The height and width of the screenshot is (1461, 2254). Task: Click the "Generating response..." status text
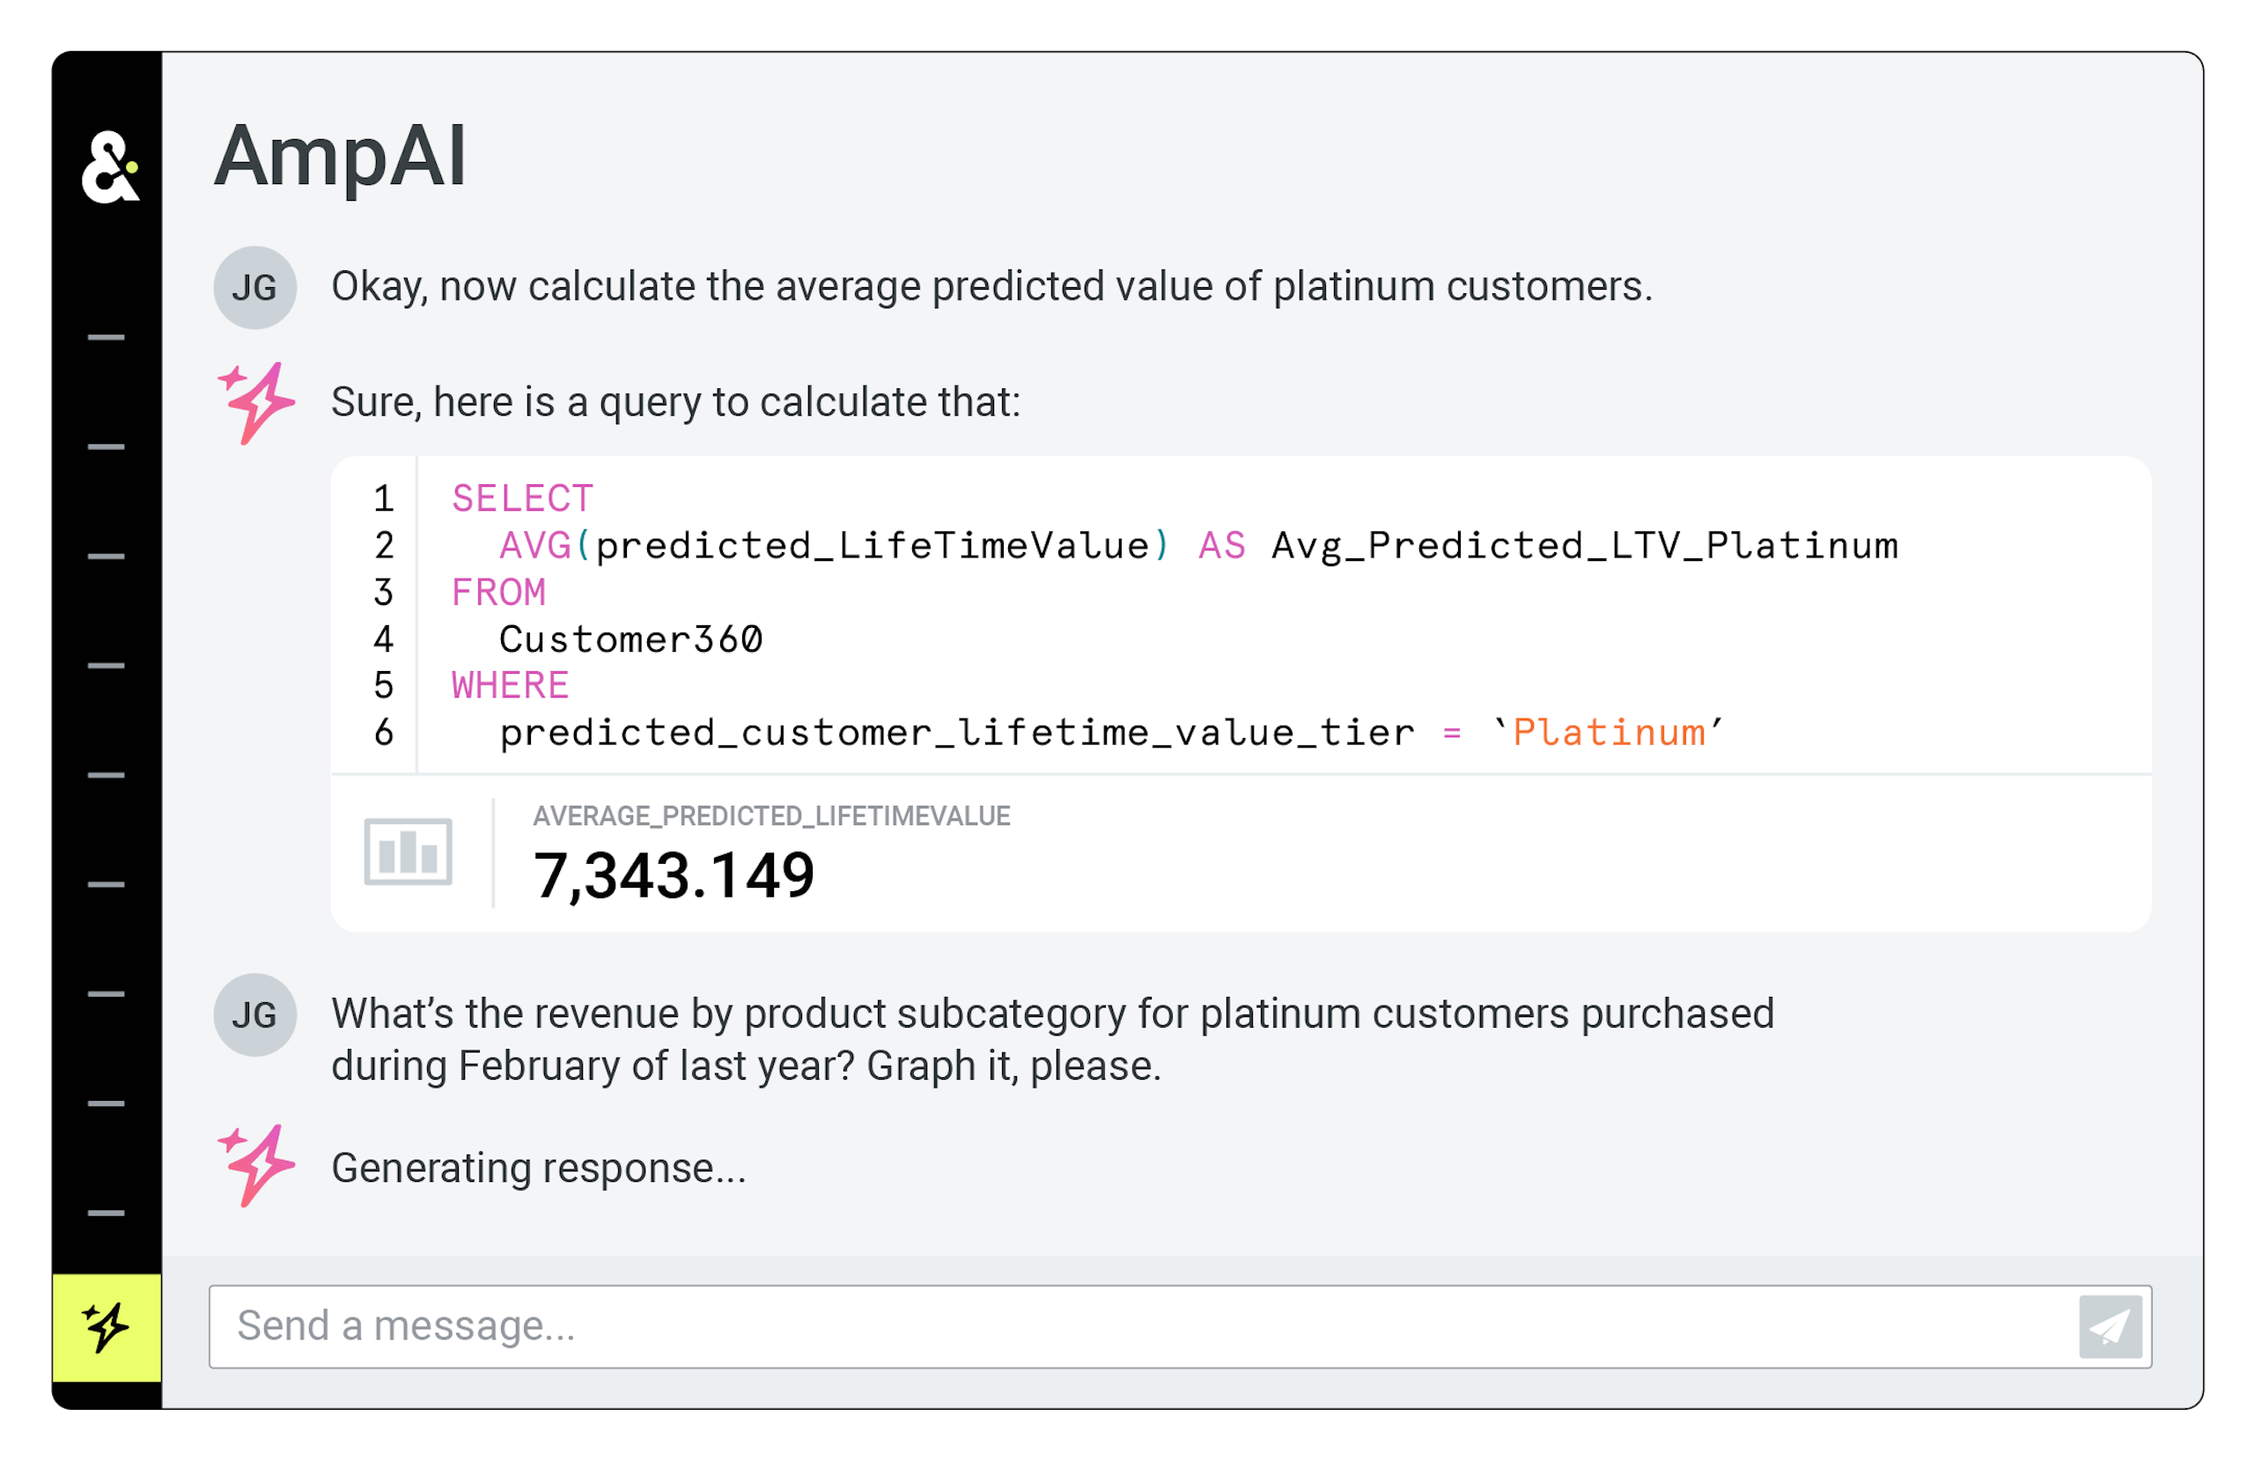[x=539, y=1169]
